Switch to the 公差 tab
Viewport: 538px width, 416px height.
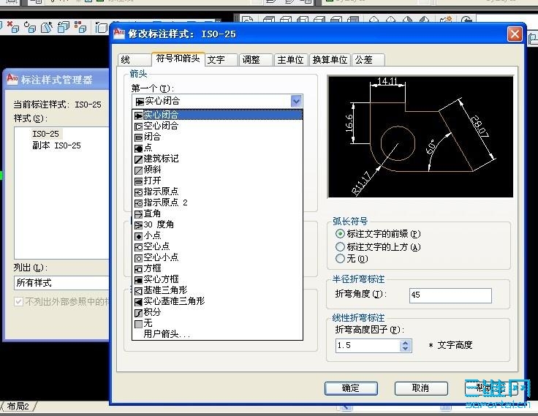pyautogui.click(x=368, y=60)
